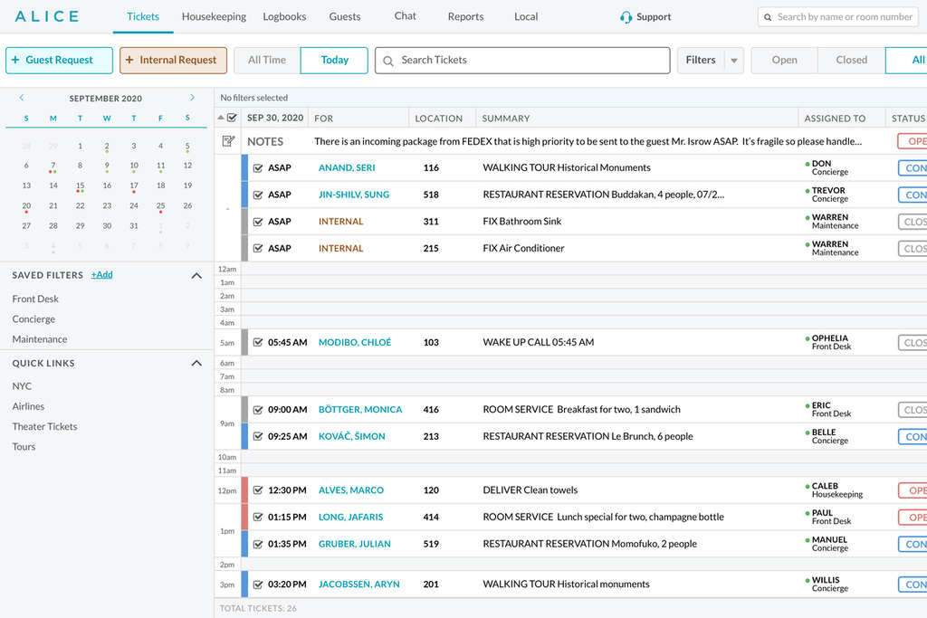Toggle the checkbox for the MODIBO, CHLOÉ ticket
Screen dimensions: 927x618
(x=258, y=343)
